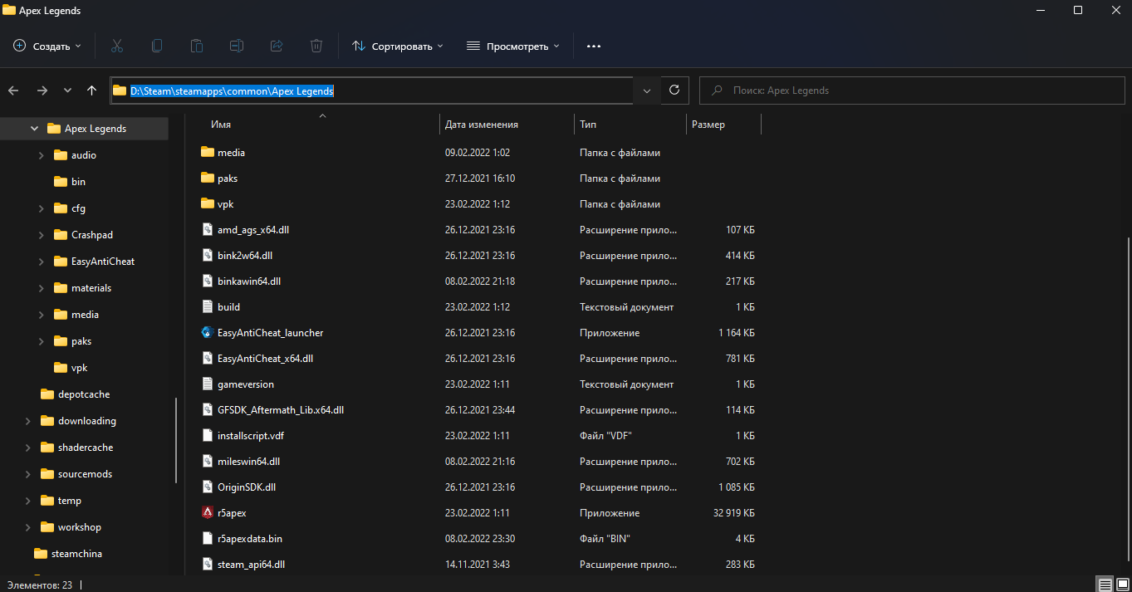Open the Просмотреть dropdown menu
1132x592 pixels.
pyautogui.click(x=512, y=46)
